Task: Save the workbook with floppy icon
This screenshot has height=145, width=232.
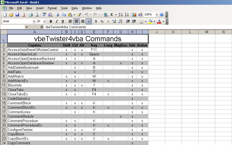Action: pos(17,15)
